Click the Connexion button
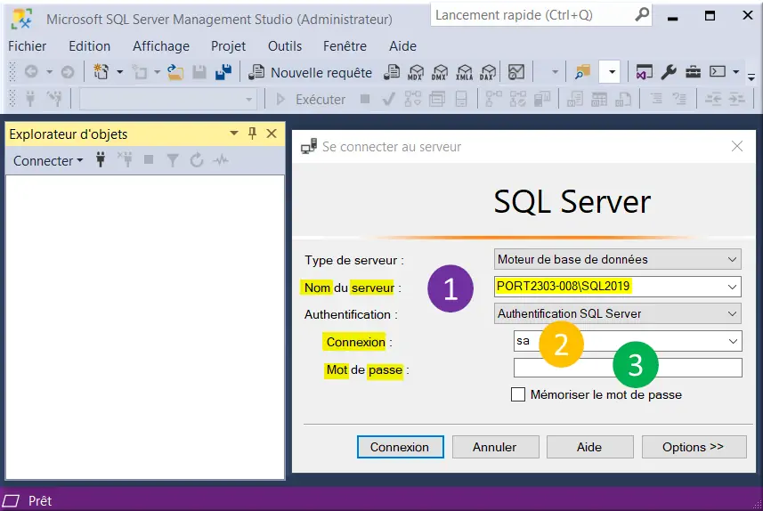This screenshot has width=763, height=511. tap(400, 447)
